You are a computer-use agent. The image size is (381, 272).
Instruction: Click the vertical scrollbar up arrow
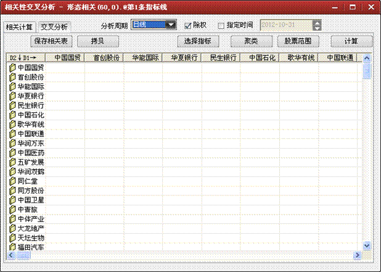[367, 58]
